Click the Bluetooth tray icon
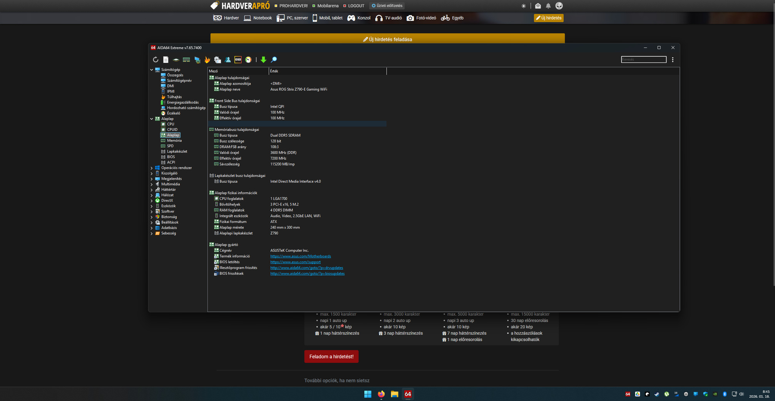This screenshot has height=401, width=775. pyautogui.click(x=725, y=394)
